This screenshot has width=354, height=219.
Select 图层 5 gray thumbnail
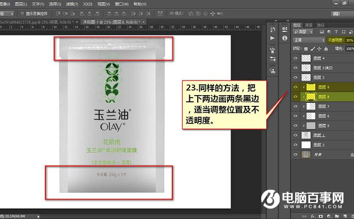311,125
